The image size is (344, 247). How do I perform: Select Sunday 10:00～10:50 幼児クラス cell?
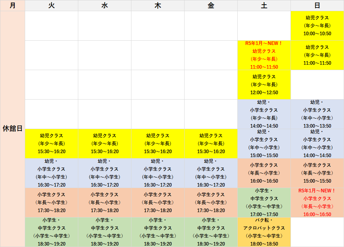pos(317,26)
